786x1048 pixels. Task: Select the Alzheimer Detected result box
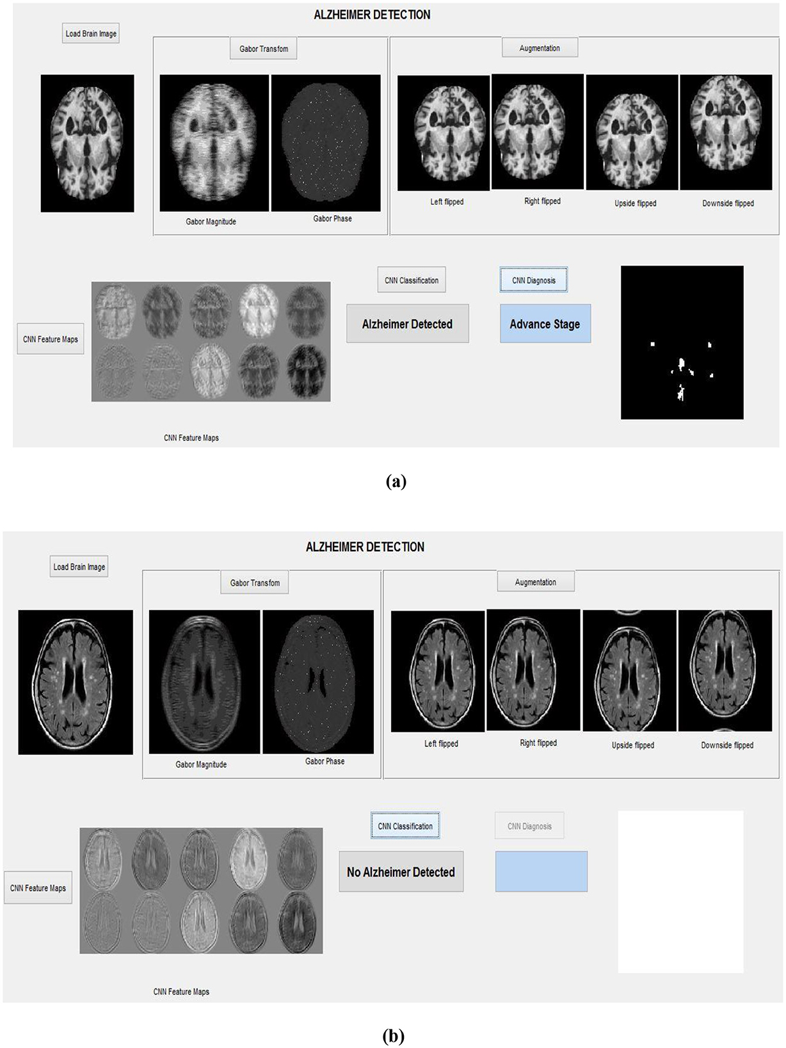pyautogui.click(x=408, y=324)
